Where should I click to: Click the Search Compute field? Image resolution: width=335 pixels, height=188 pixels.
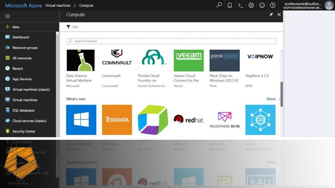pos(171,41)
